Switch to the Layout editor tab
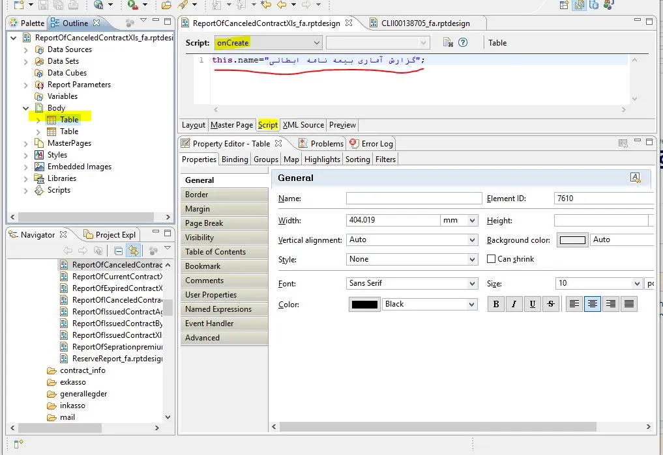This screenshot has width=663, height=455. coord(193,125)
